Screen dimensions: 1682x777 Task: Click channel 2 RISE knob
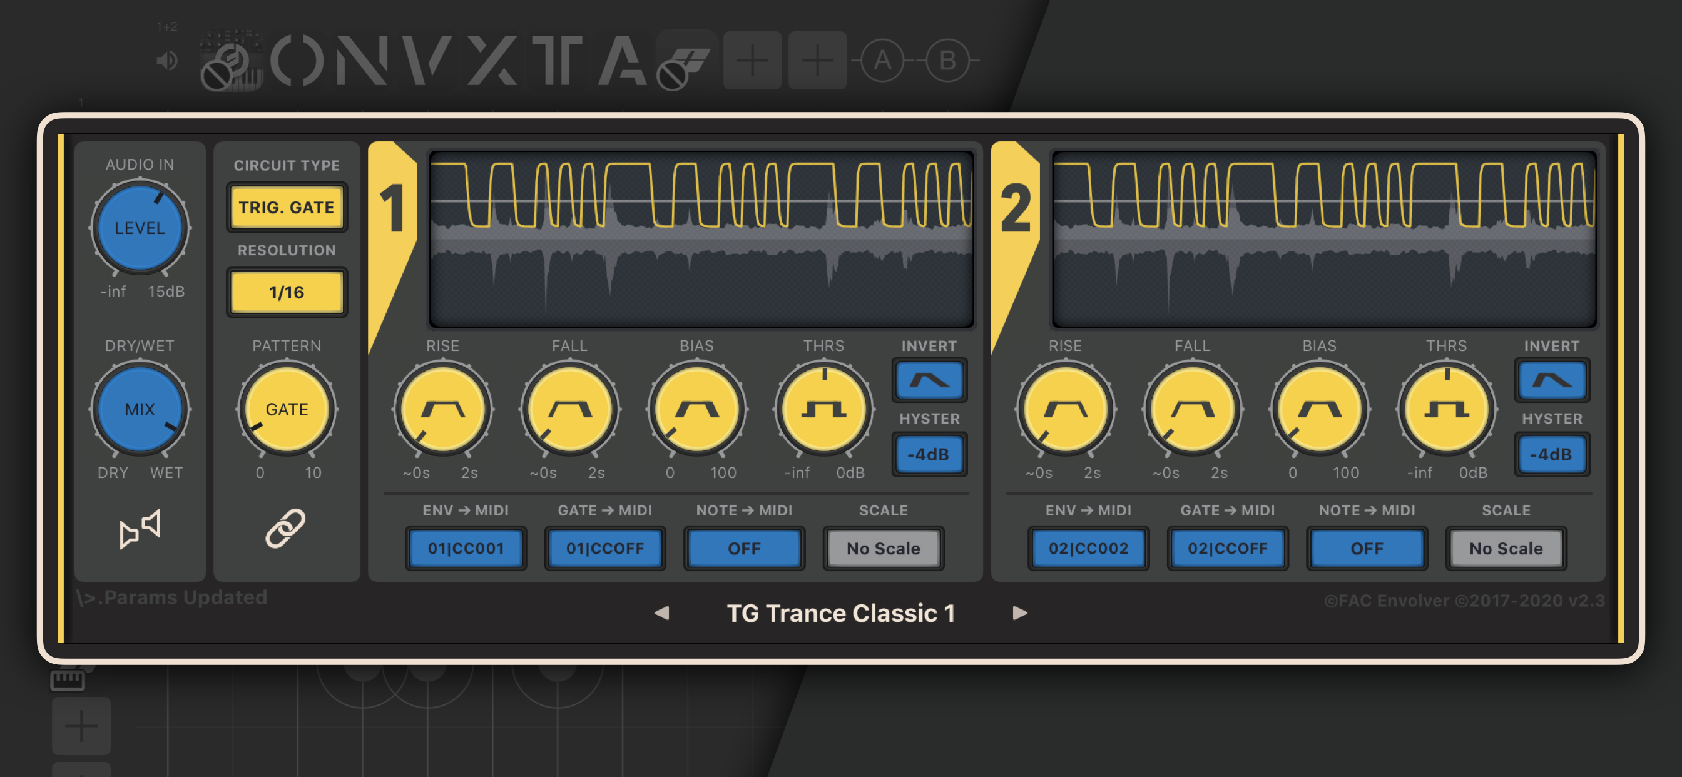click(1066, 409)
